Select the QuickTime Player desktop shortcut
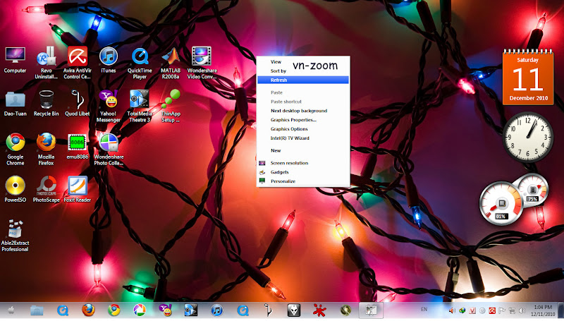Viewport: 564px width, 321px height. [140, 63]
